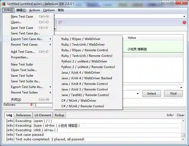The width and height of the screenshot is (189, 146).
Task: Click the base URL input field
Action: pyautogui.click(x=118, y=16)
